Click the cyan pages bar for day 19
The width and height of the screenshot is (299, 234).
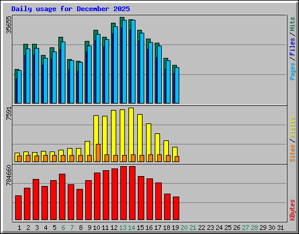[x=177, y=85]
